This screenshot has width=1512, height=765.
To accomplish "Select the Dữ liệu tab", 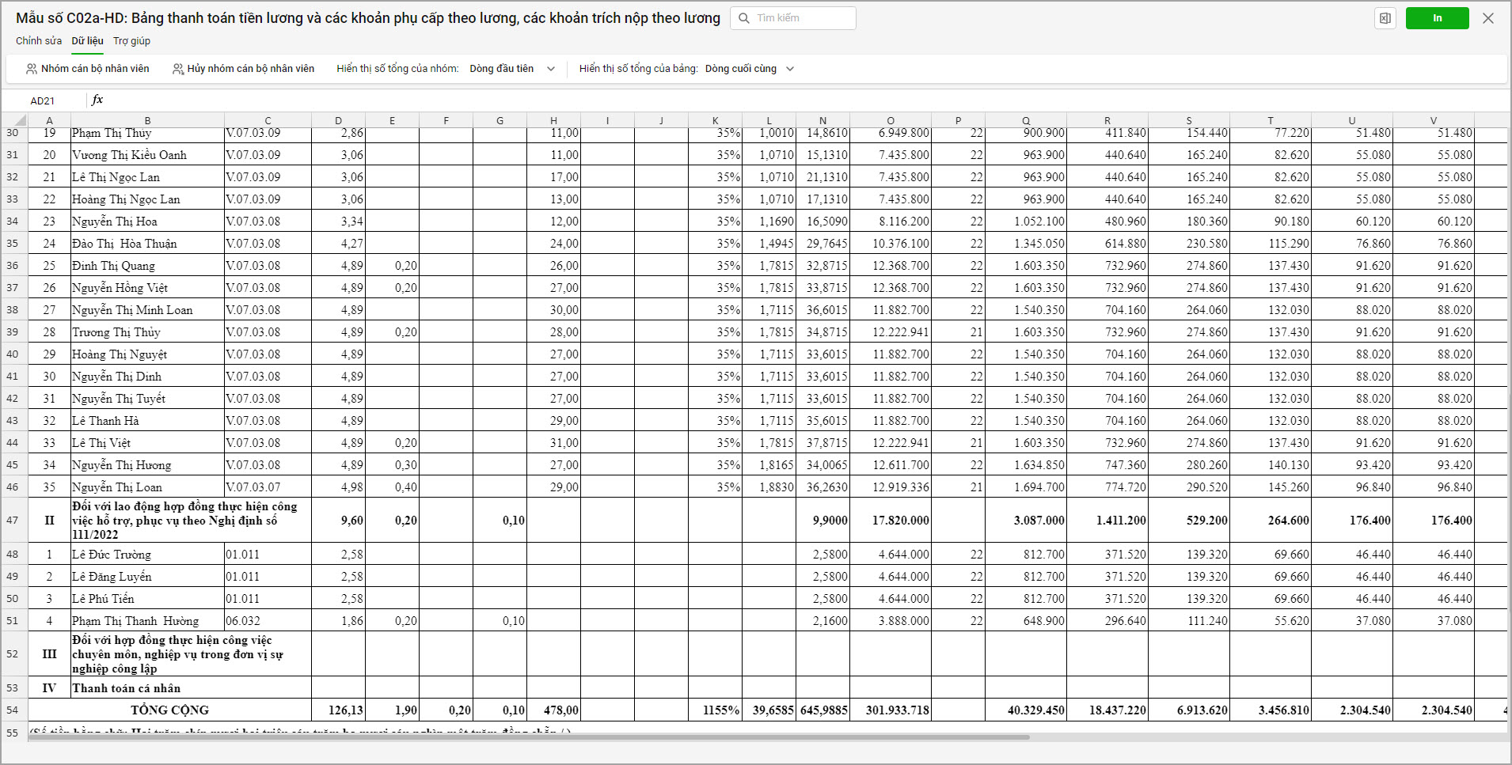I will tap(87, 41).
